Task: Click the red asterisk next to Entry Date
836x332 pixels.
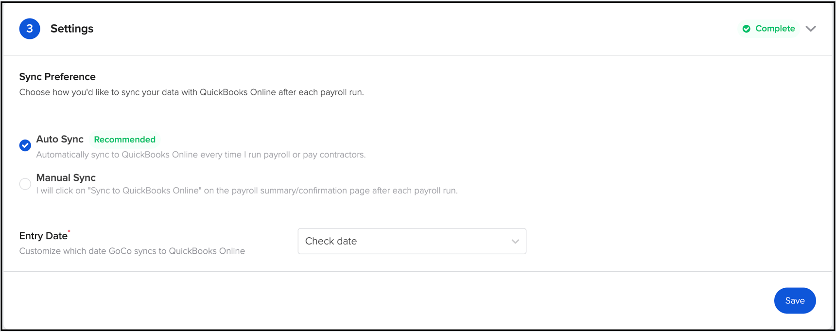Action: coord(69,232)
